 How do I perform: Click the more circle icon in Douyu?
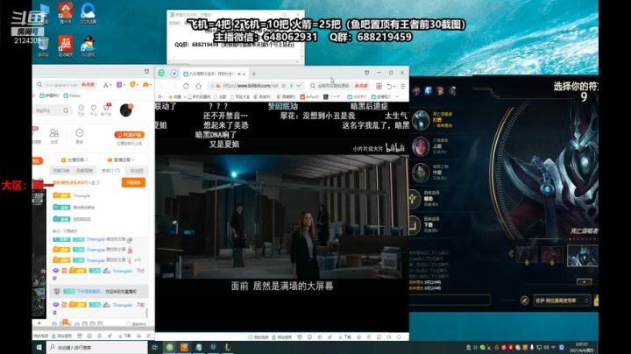tap(79, 133)
